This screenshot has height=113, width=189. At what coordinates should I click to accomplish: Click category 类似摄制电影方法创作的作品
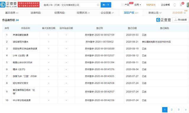point(156,42)
